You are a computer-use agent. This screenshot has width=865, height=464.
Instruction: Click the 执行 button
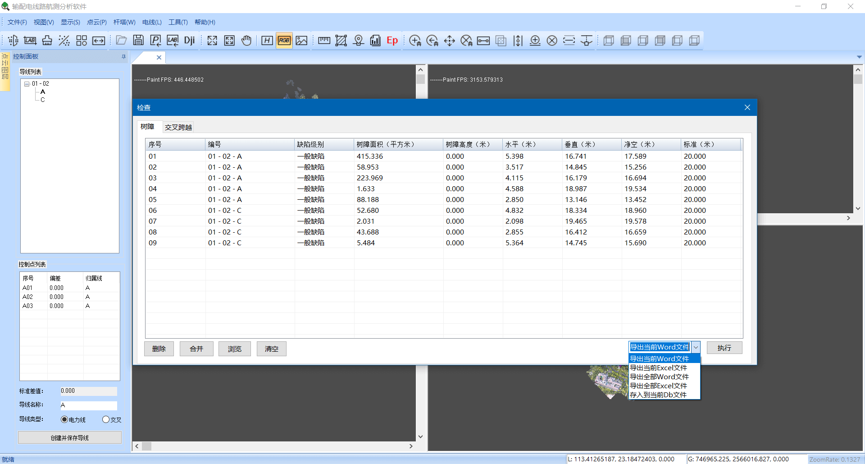[724, 348]
